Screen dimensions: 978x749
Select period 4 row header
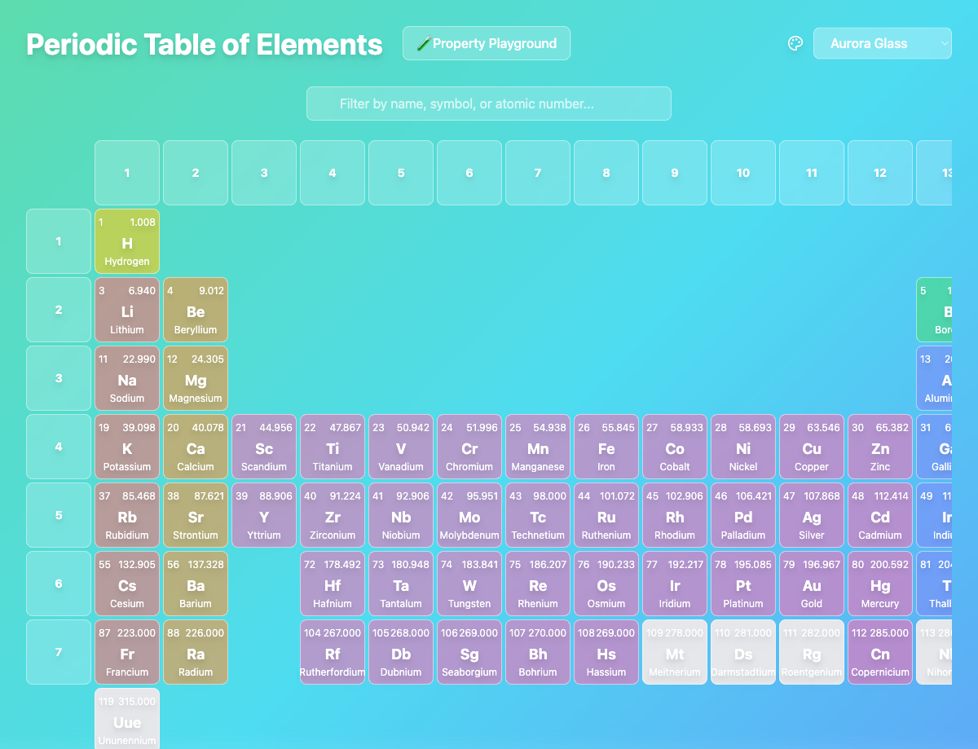tap(59, 447)
